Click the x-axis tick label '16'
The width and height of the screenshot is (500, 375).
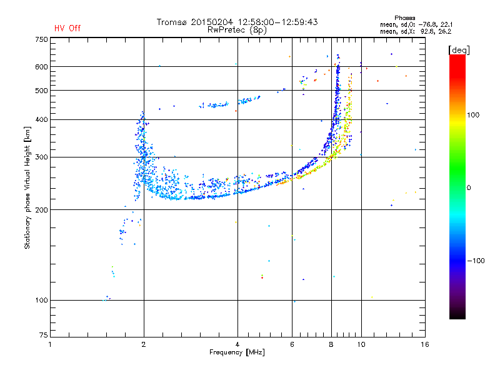pyautogui.click(x=425, y=344)
